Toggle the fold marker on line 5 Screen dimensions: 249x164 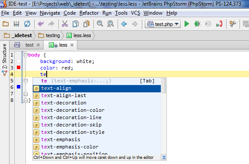[x=26, y=81]
